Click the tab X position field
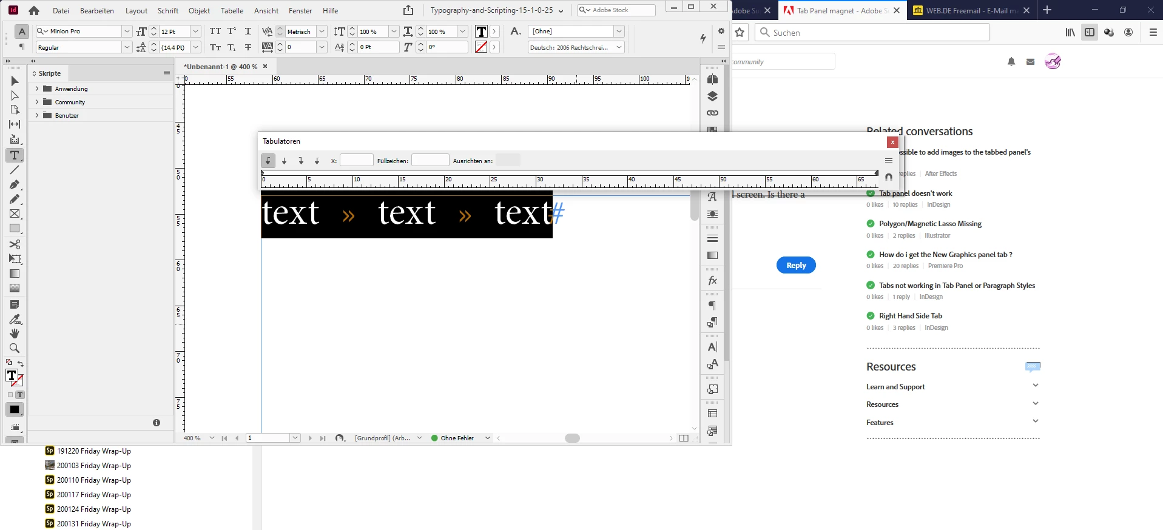This screenshot has width=1163, height=530. tap(357, 160)
